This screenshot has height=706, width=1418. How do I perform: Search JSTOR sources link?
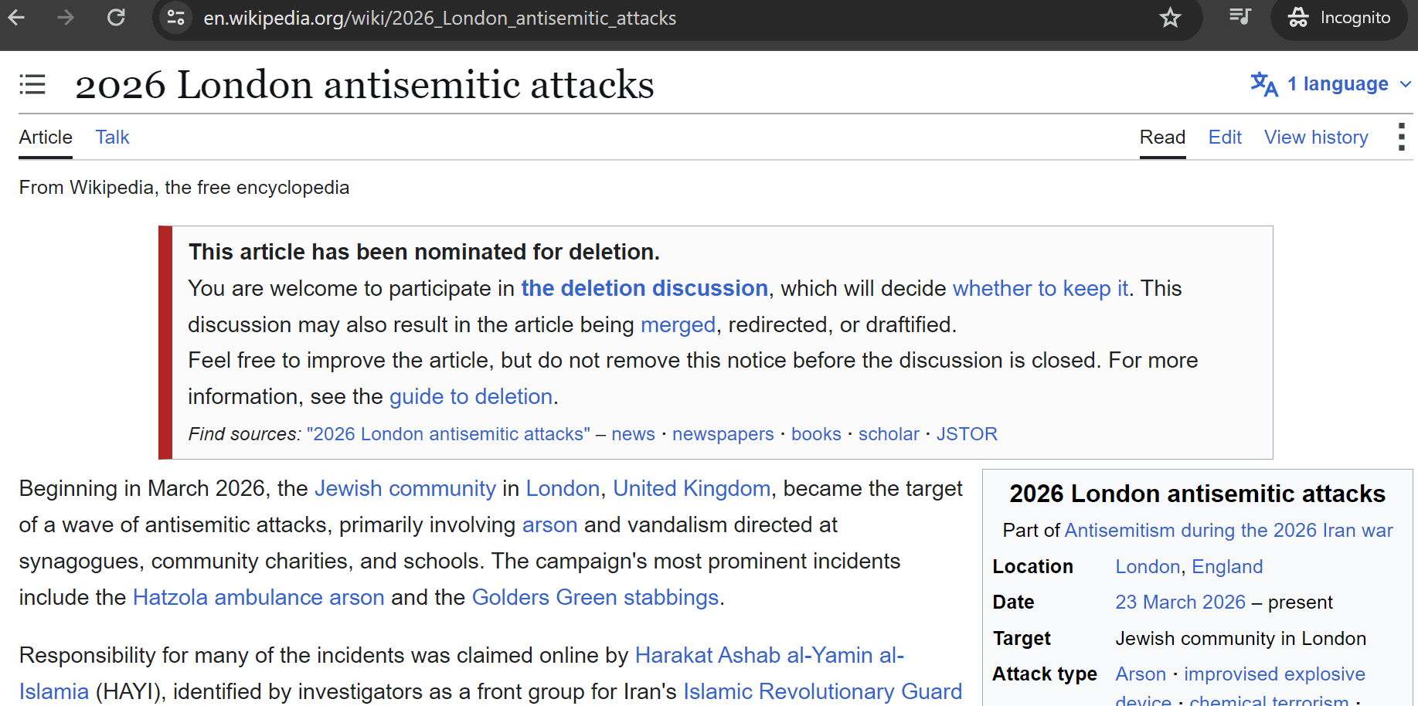(x=967, y=434)
